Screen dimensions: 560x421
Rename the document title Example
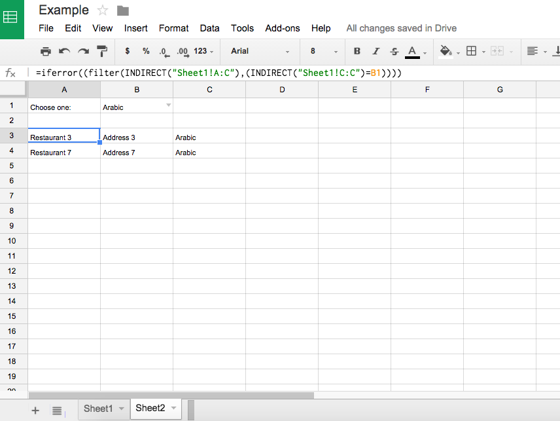63,10
